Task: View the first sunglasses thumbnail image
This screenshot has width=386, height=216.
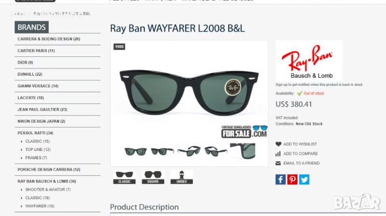Action: point(136,151)
